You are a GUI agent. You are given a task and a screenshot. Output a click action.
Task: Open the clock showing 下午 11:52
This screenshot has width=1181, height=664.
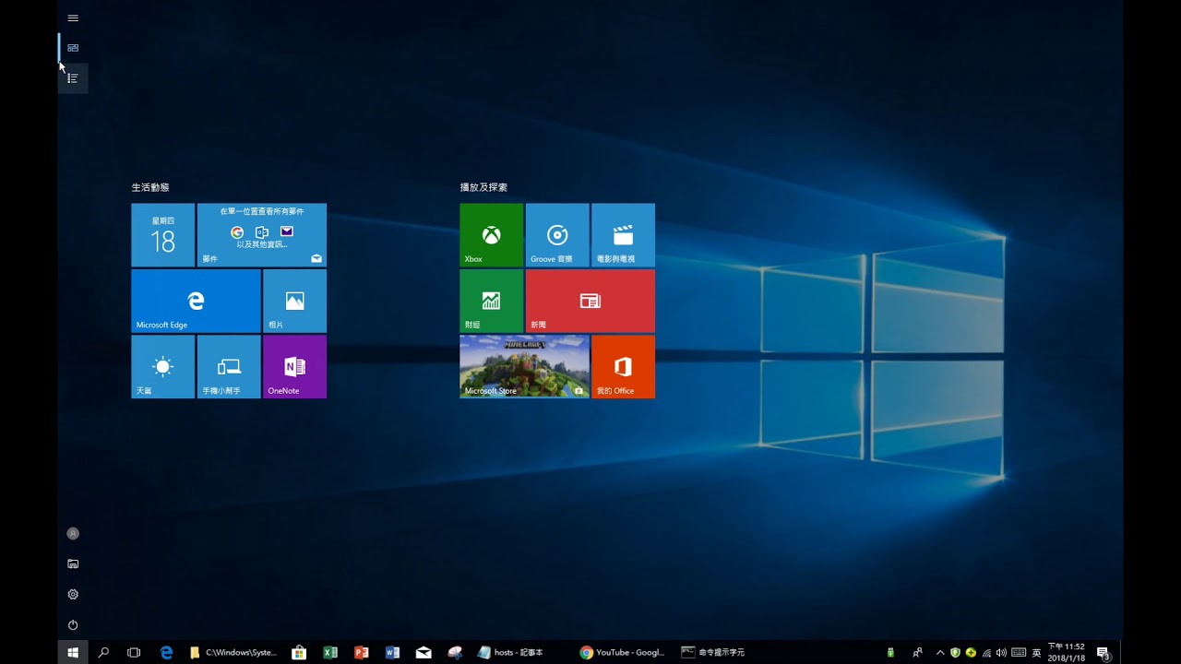coord(1067,652)
